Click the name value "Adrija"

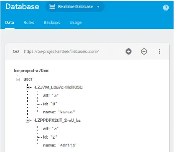(67, 145)
